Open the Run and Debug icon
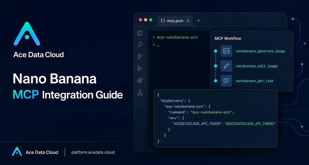Screen dimensions: 309x165 (140, 69)
